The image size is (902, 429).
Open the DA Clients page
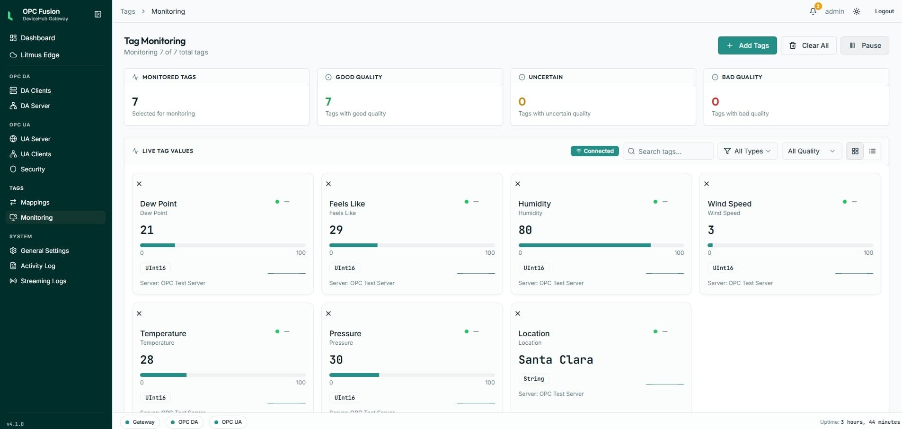55,90
